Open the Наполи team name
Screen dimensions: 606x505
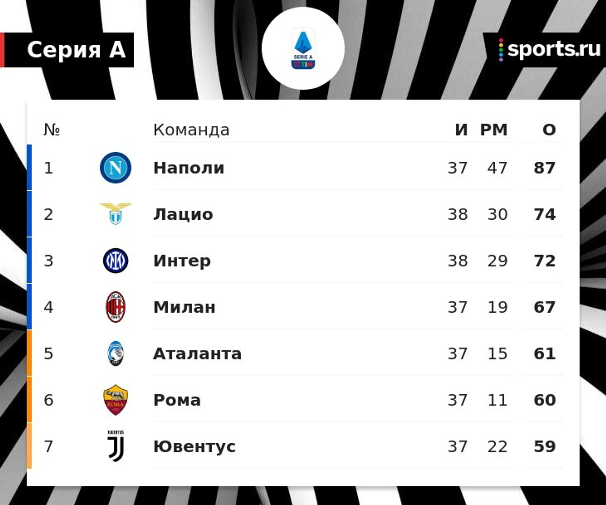click(189, 168)
